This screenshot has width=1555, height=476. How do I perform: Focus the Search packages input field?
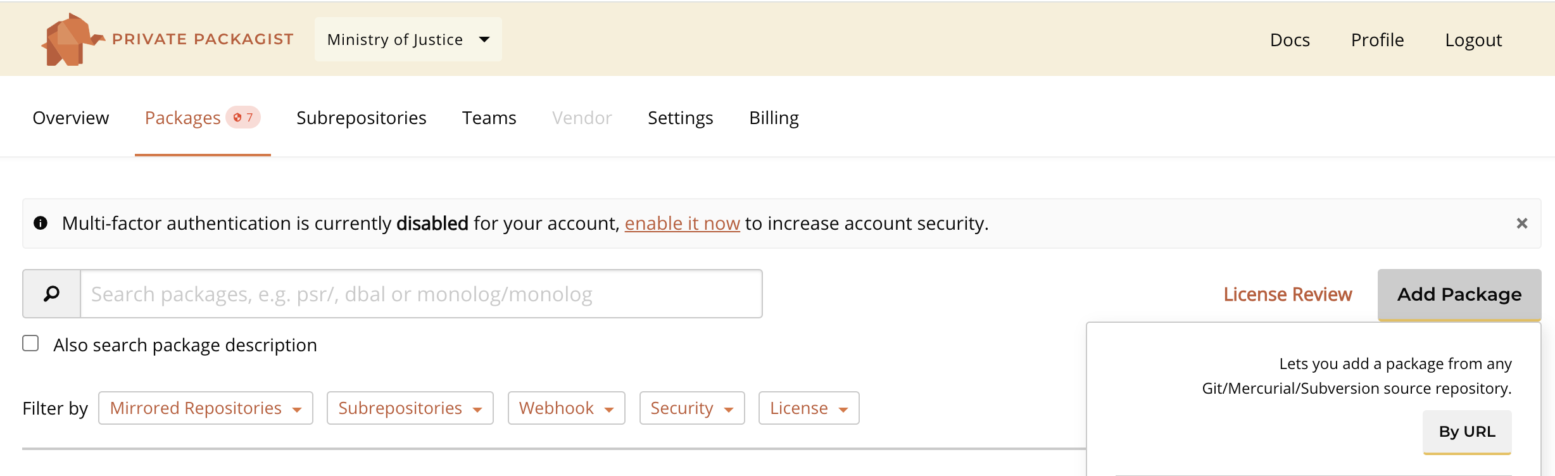[421, 294]
